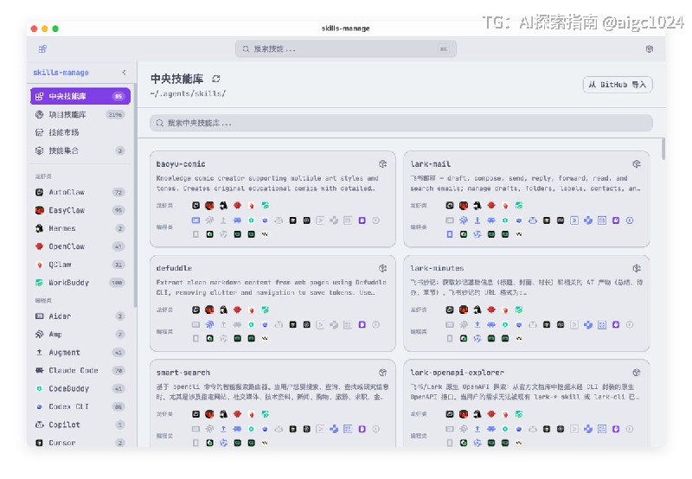
Task: Select Augment in the sidebar
Action: click(80, 353)
